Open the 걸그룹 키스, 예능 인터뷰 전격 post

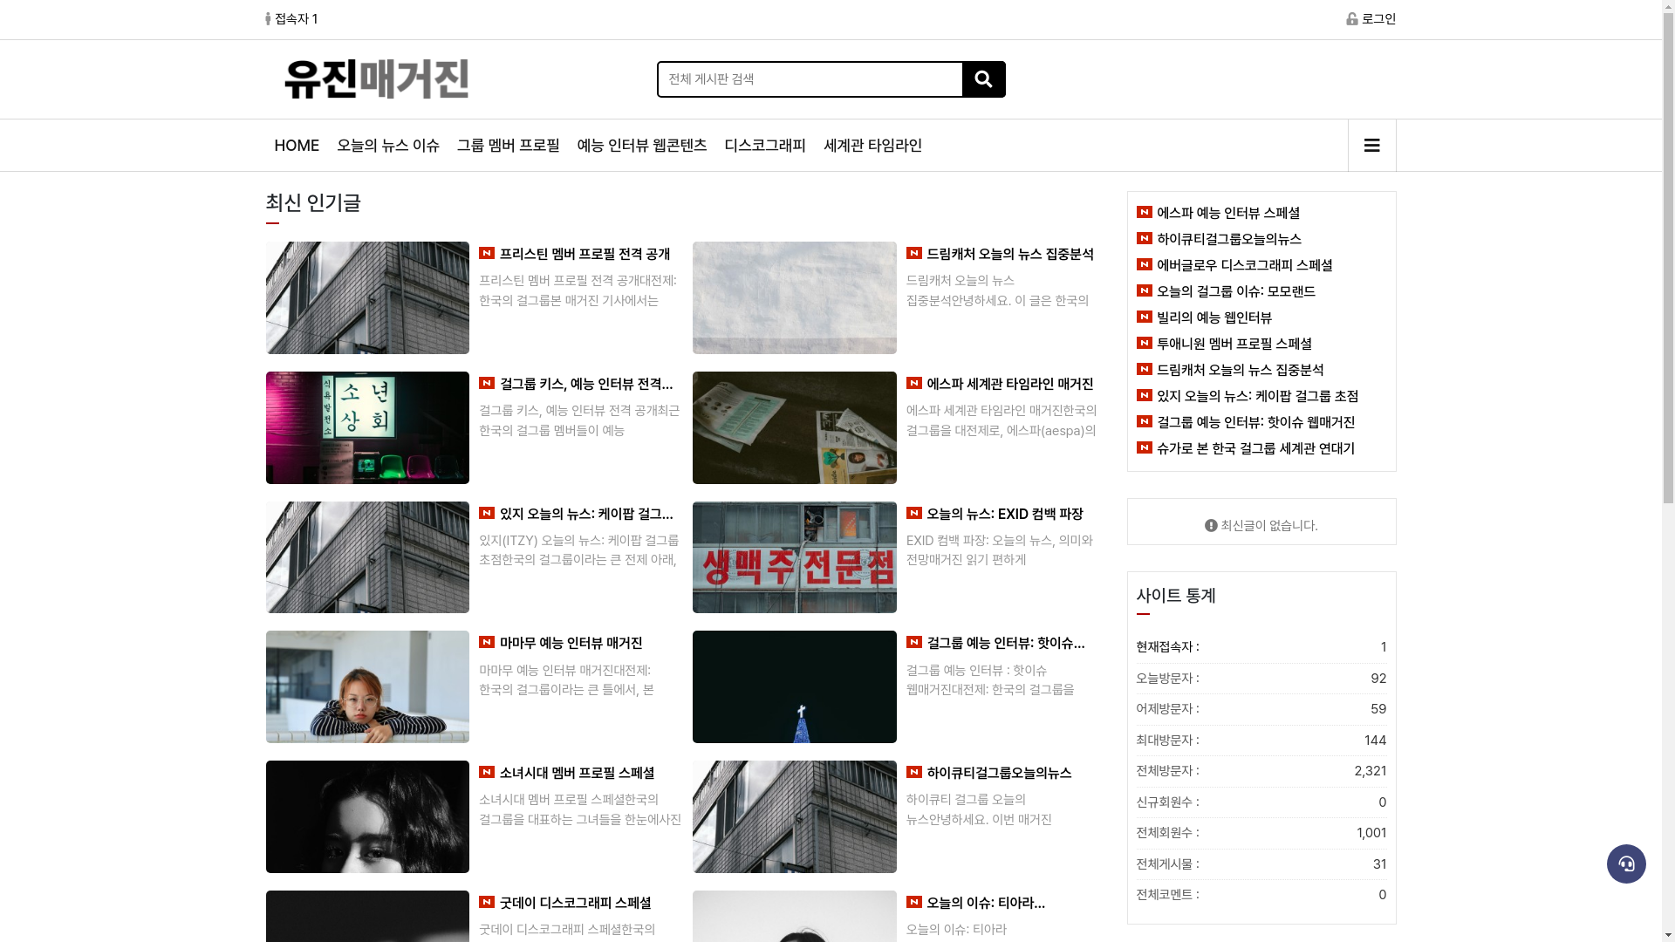pos(586,384)
